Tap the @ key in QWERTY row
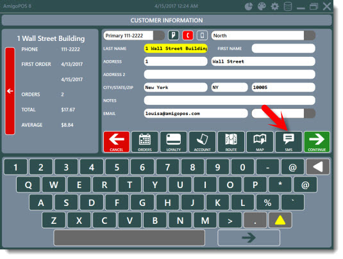Viewport: 343px width, 259px height. [305, 185]
